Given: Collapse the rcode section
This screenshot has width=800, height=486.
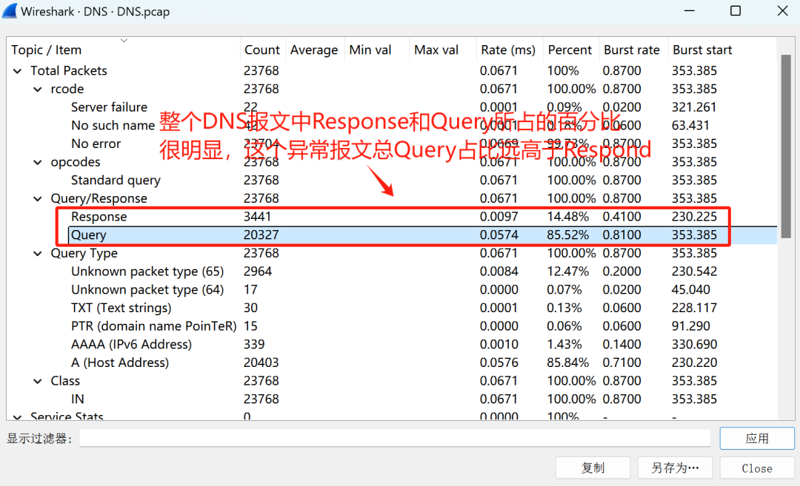Looking at the screenshot, I should pos(38,90).
